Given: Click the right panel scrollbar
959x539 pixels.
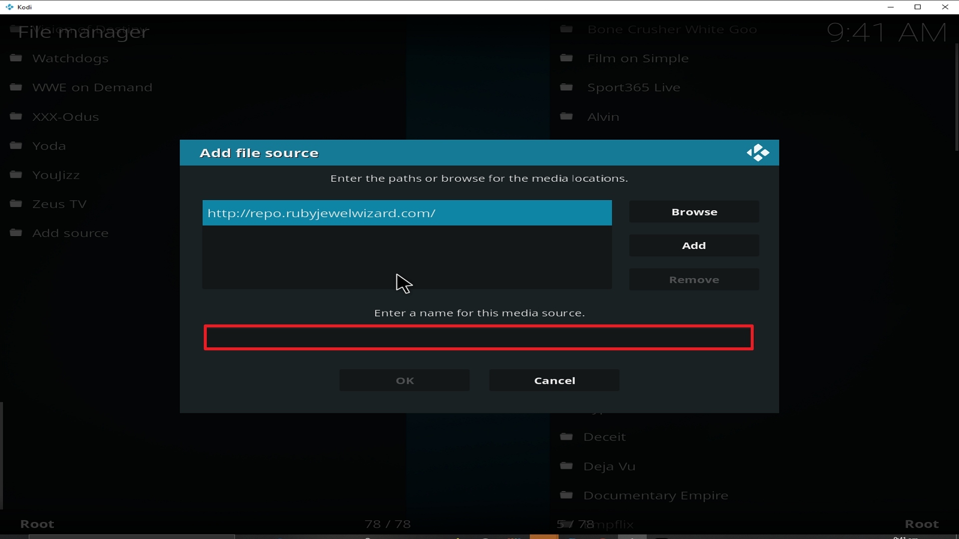Looking at the screenshot, I should (956, 97).
